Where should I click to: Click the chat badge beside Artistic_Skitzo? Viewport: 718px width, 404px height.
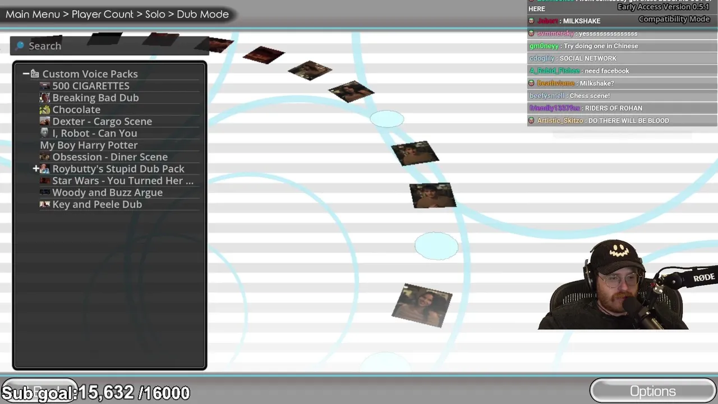click(x=532, y=121)
